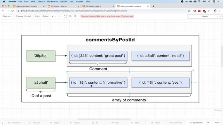Add a new diagram page with plus

pyautogui.click(x=208, y=123)
